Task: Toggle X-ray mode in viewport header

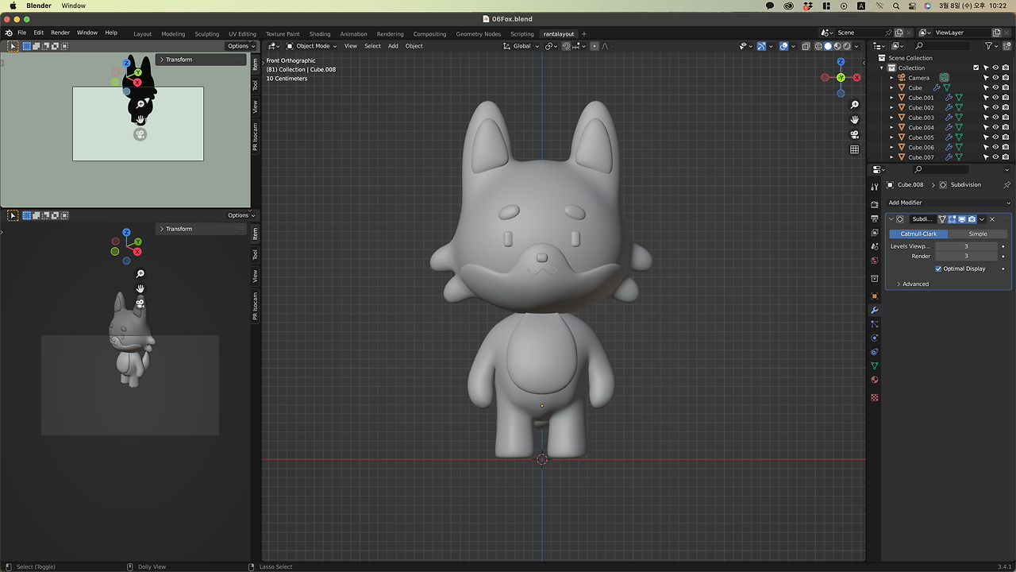Action: [806, 46]
